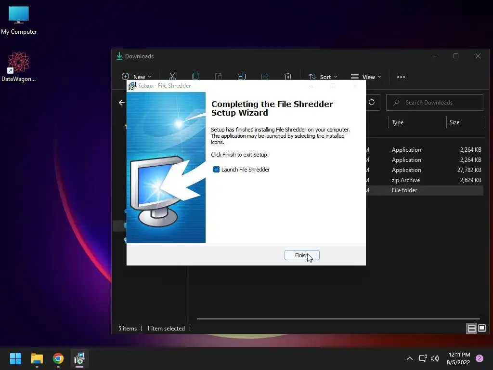Show hidden system tray icons chevron

click(409, 358)
